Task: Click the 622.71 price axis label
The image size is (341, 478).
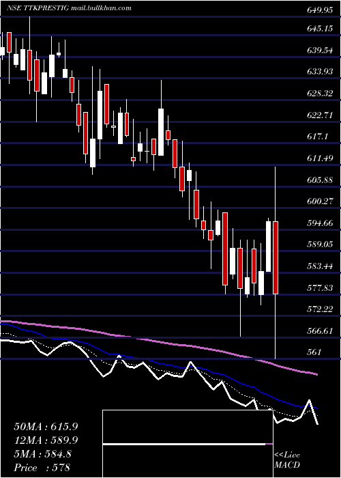Action: 320,115
